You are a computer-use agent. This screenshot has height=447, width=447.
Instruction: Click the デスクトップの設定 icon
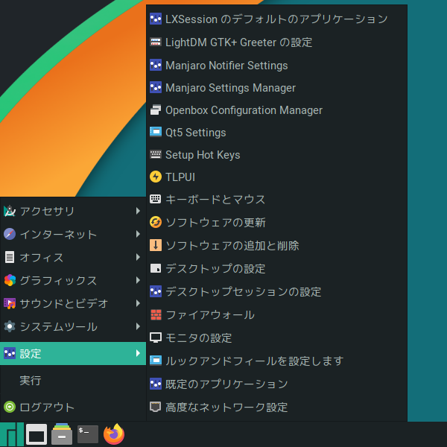tap(156, 268)
